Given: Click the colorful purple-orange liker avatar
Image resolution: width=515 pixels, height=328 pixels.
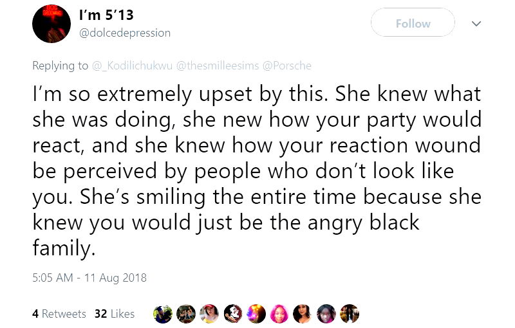Looking at the screenshot, I should [256, 313].
